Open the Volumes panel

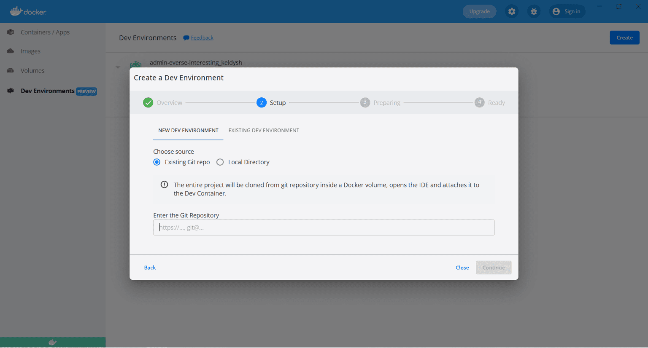coord(32,70)
